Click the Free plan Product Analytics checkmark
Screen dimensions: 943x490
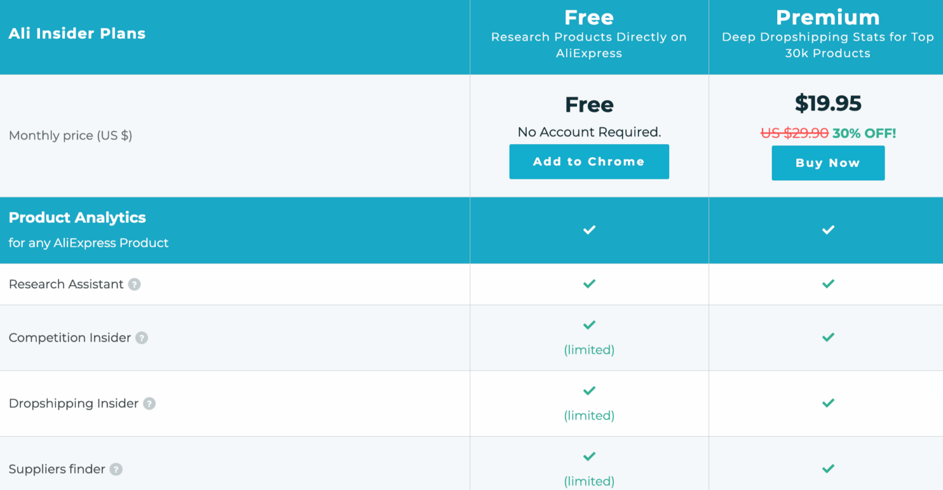click(589, 230)
